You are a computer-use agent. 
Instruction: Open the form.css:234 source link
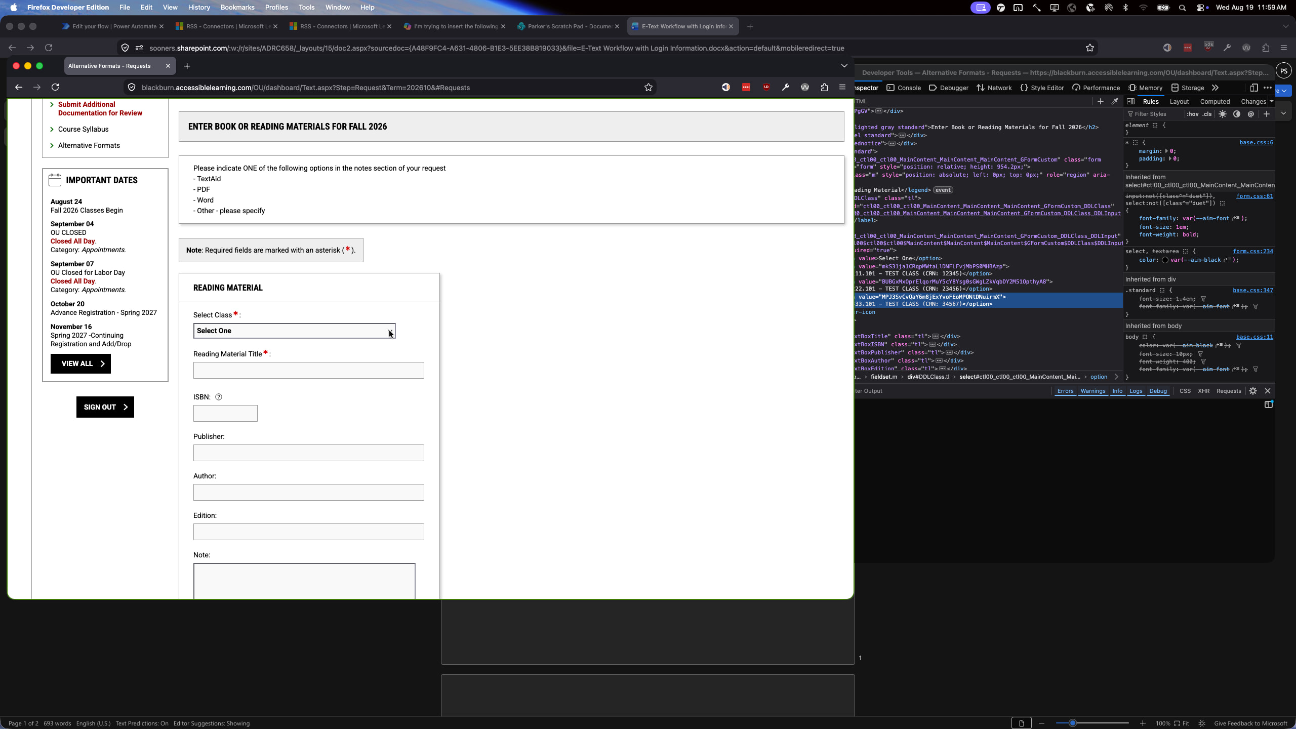(x=1252, y=251)
